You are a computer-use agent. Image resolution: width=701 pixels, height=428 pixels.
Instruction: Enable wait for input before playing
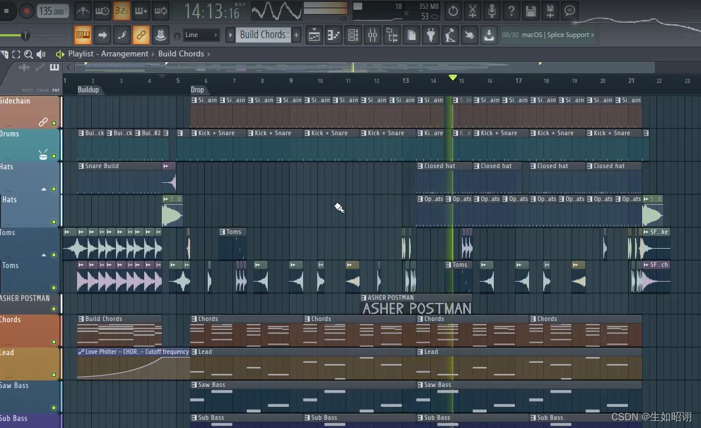tap(102, 11)
